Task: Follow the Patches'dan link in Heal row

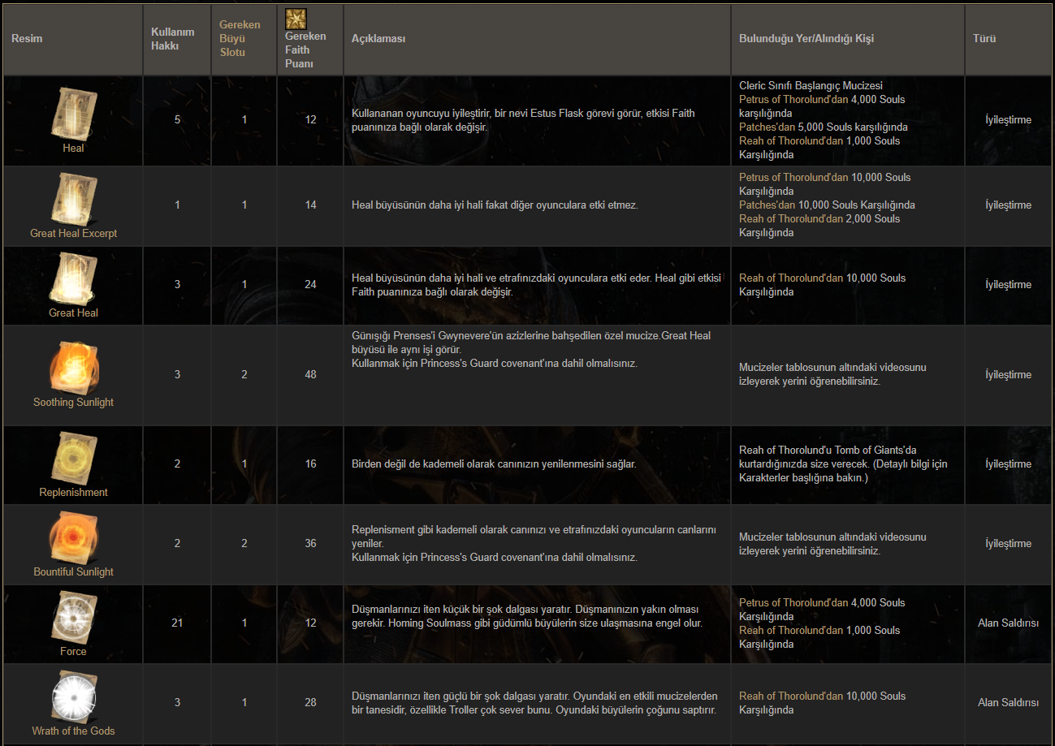Action: (x=767, y=127)
